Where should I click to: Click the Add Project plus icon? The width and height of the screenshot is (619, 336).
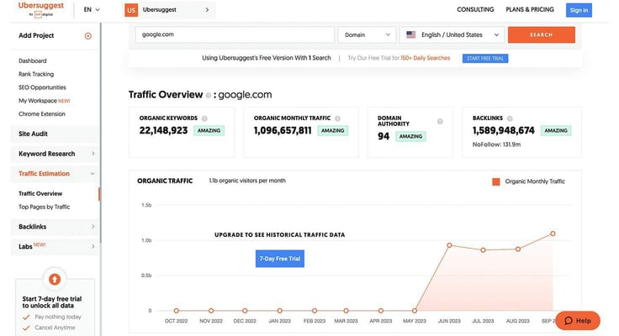[x=88, y=36]
